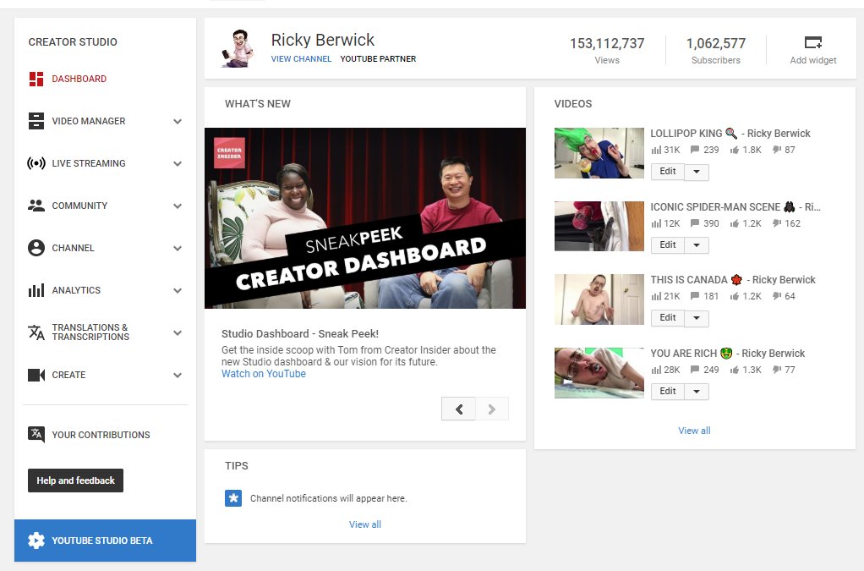
Task: Click View all under the Videos list
Action: (x=694, y=431)
